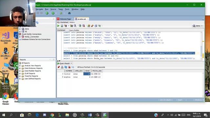This screenshot has height=118, width=210.
Task: Click the FECHA_NAC column header
Action: click(97, 71)
